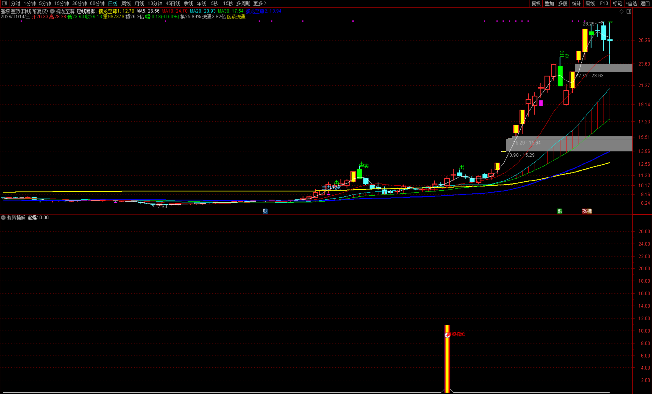
Task: Click the 出卖 sell signal near peak
Action: [564, 55]
